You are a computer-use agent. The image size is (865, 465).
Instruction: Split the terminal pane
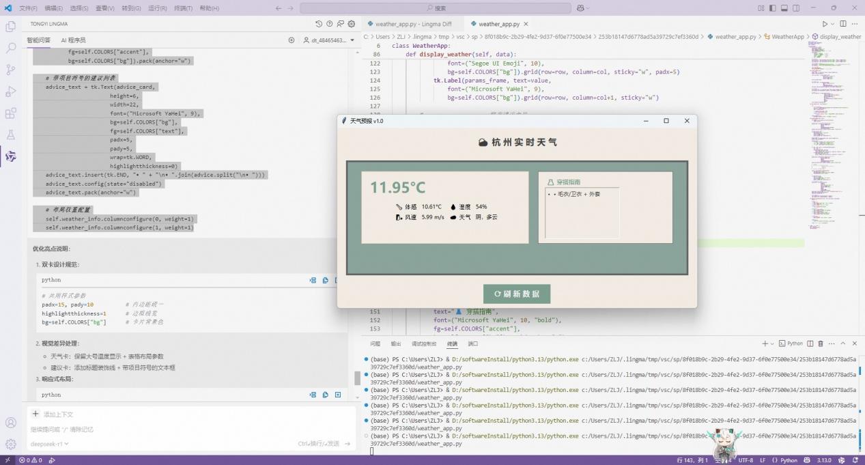[x=810, y=343]
